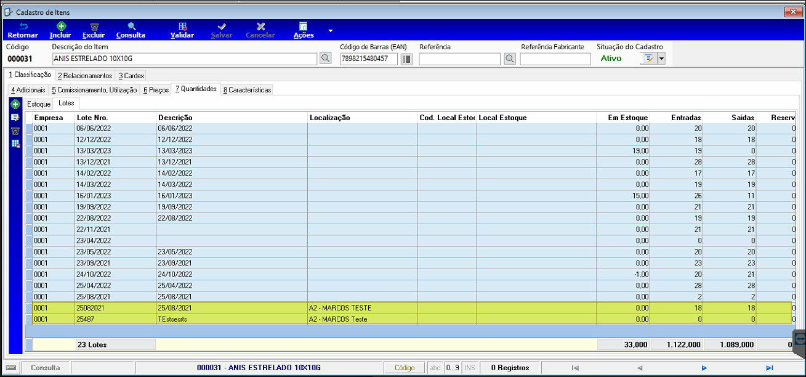Open the Ações toolbar menu
806x377 pixels.
tap(304, 30)
